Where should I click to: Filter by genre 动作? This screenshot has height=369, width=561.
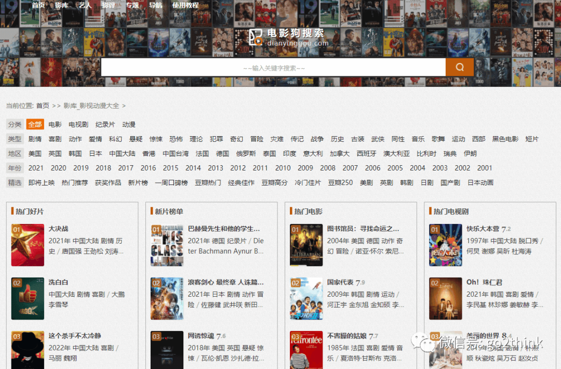pos(75,139)
